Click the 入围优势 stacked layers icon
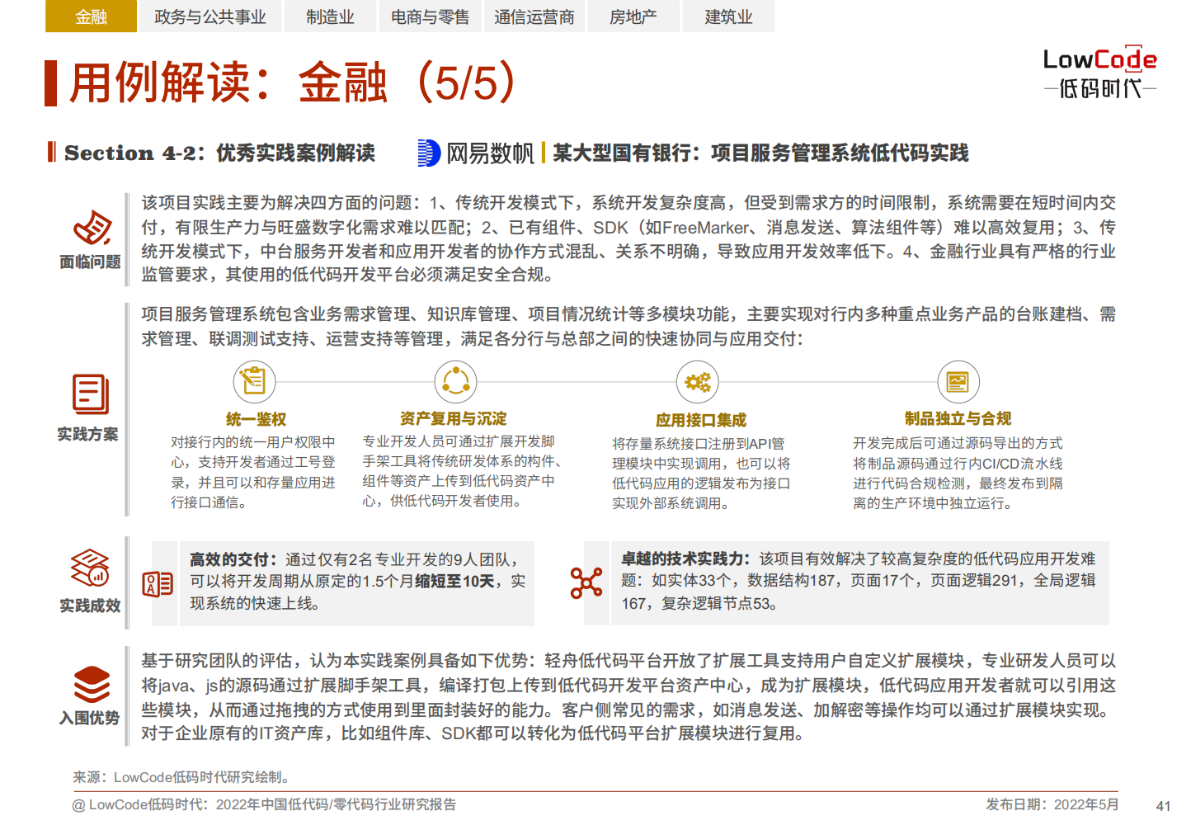The image size is (1191, 825). coord(92,684)
